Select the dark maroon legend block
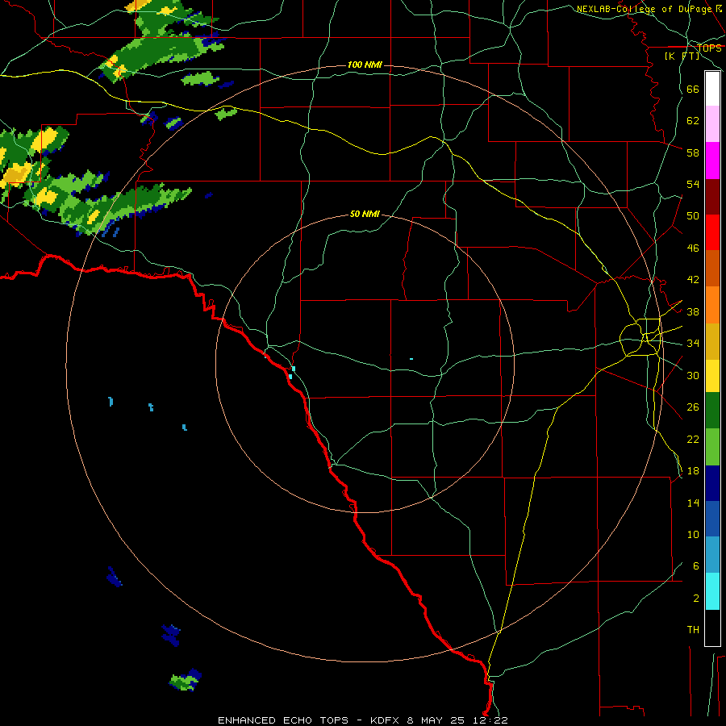Image resolution: width=726 pixels, height=726 pixels. pyautogui.click(x=712, y=197)
